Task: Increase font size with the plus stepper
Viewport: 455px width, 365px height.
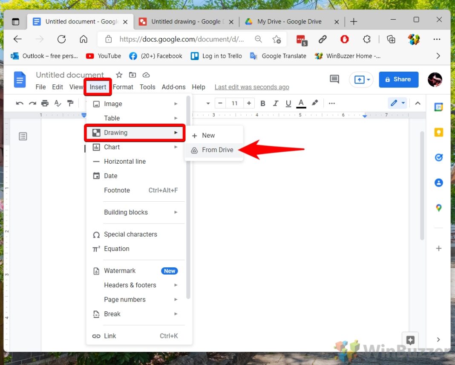Action: tap(249, 103)
